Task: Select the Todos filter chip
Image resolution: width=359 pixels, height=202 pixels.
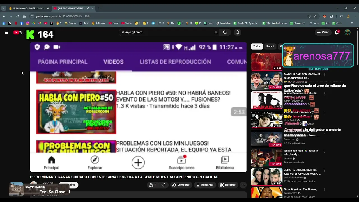Action: click(x=257, y=47)
